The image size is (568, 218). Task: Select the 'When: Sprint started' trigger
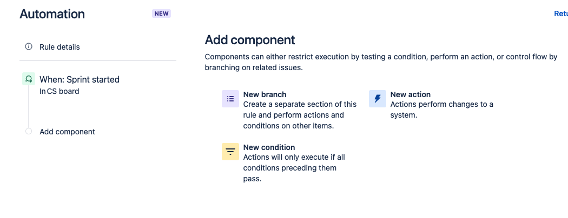[80, 79]
